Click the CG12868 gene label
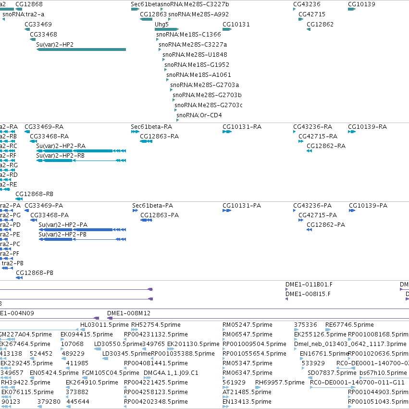409x409 pixels. coord(29,4)
